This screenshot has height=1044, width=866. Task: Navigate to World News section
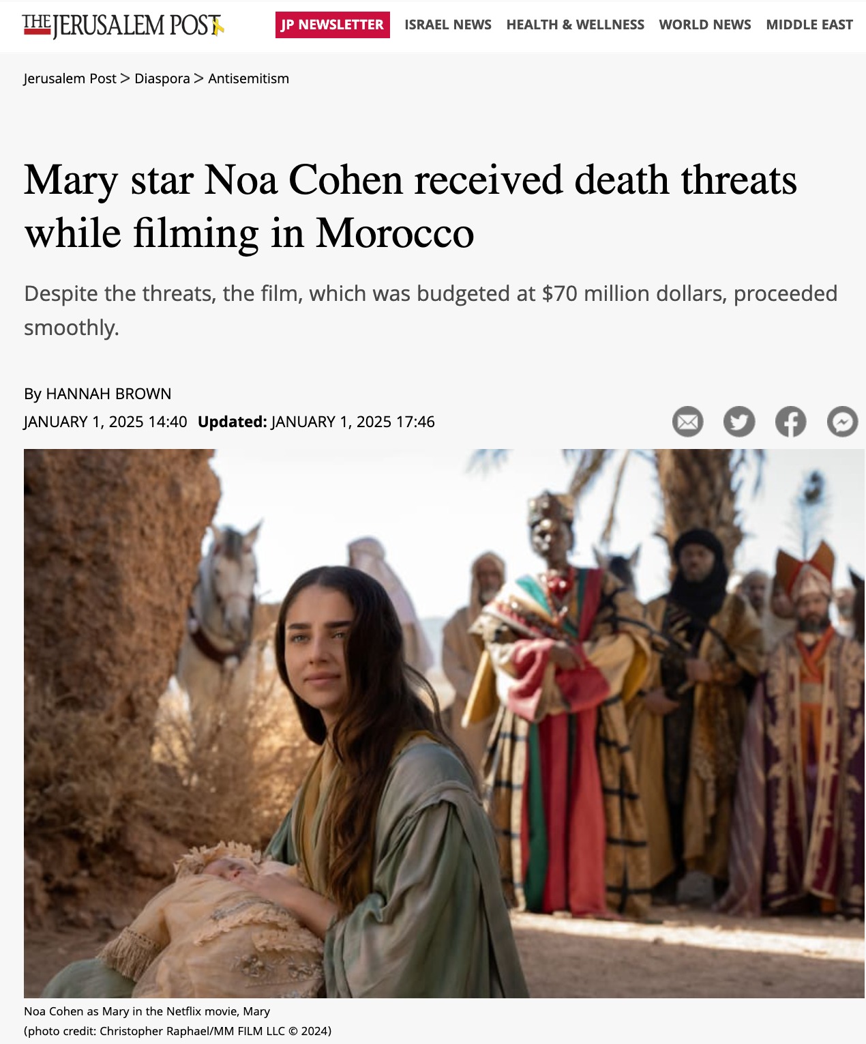(x=705, y=25)
